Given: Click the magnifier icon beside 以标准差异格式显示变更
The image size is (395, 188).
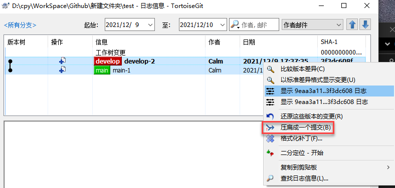Looking at the screenshot, I should tap(270, 80).
